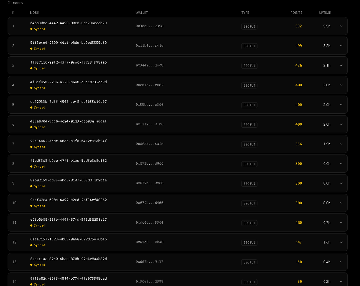Select the NODE column header
Viewport: 360px width, 286px height.
click(34, 13)
